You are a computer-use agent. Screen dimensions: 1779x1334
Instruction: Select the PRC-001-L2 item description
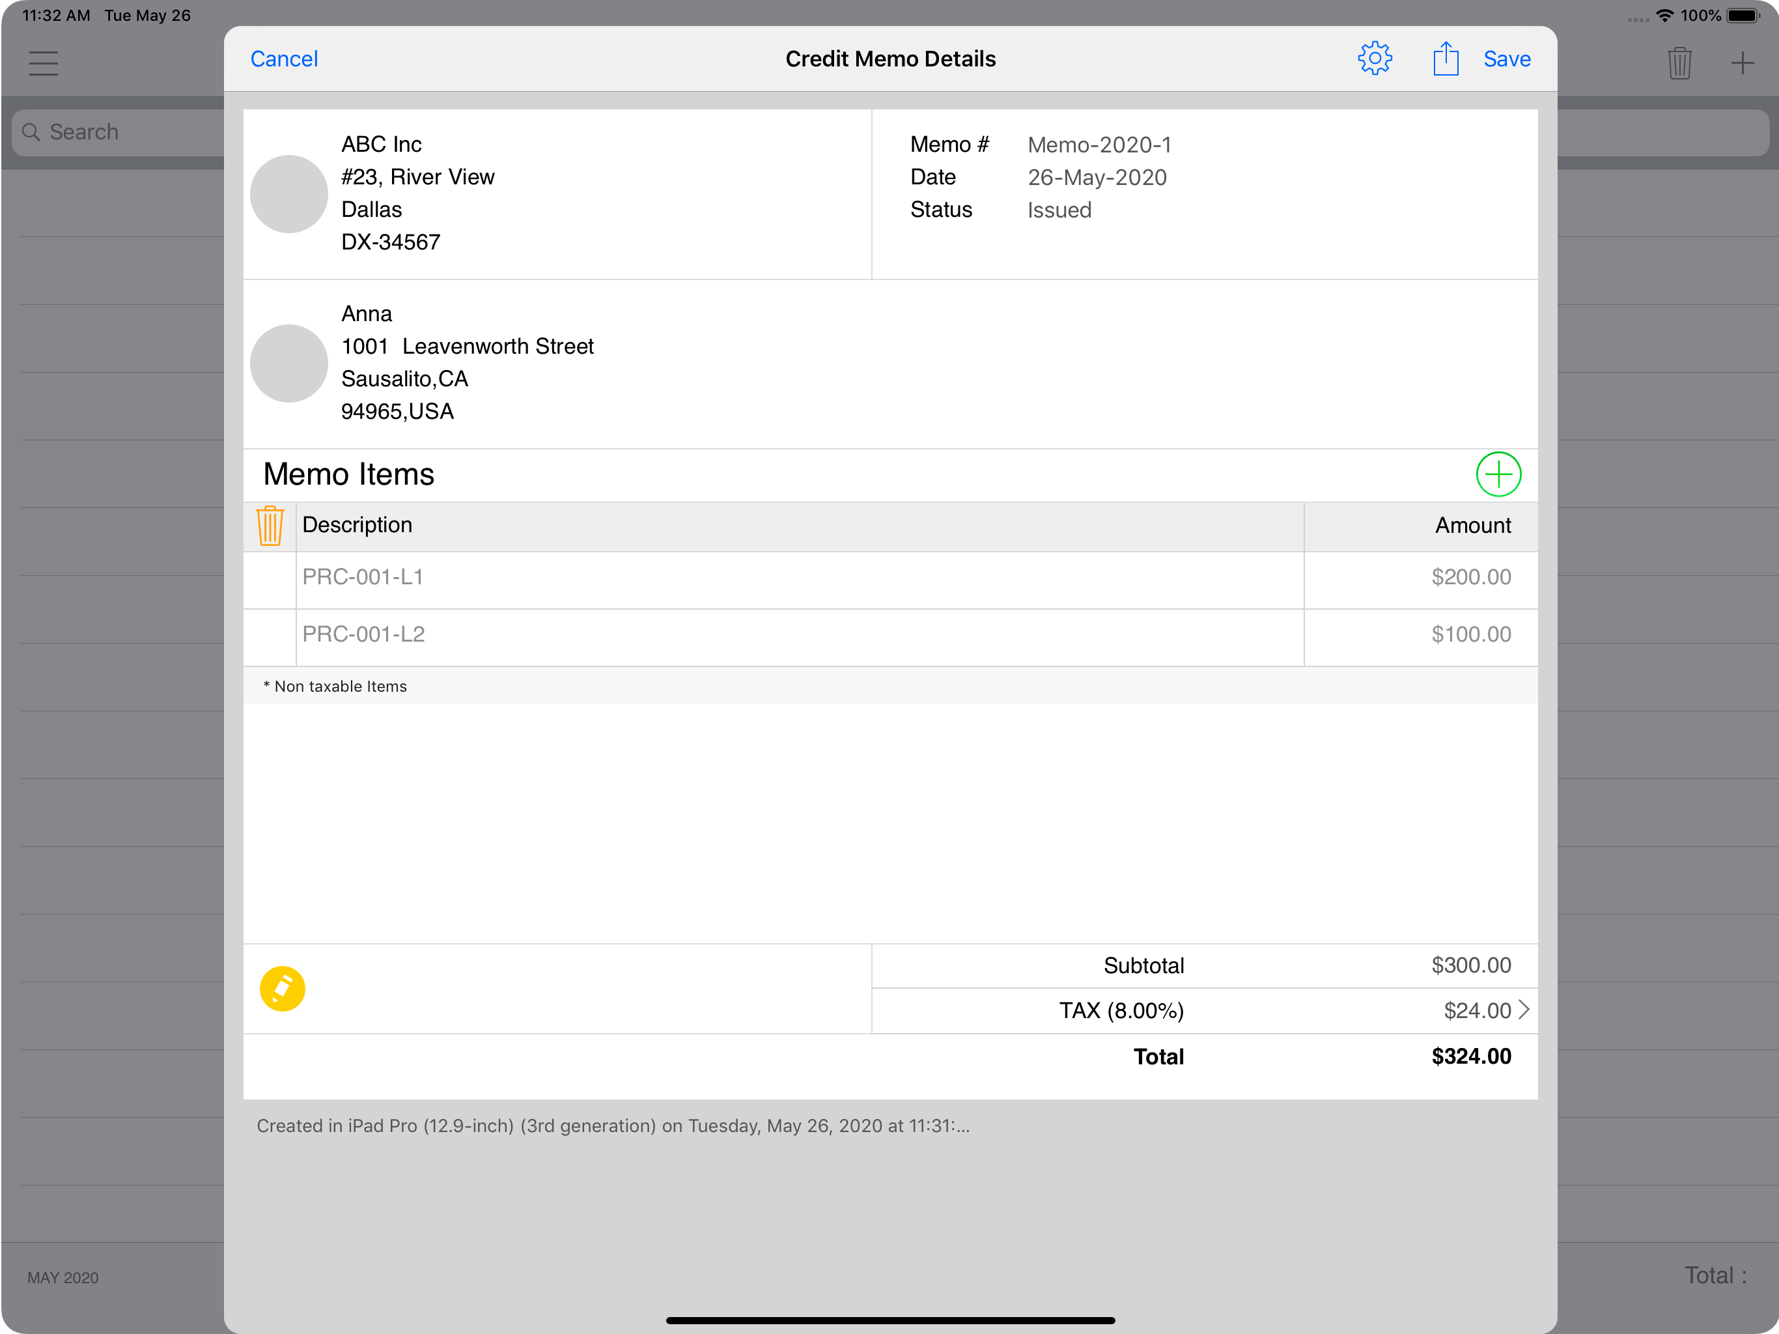point(363,634)
